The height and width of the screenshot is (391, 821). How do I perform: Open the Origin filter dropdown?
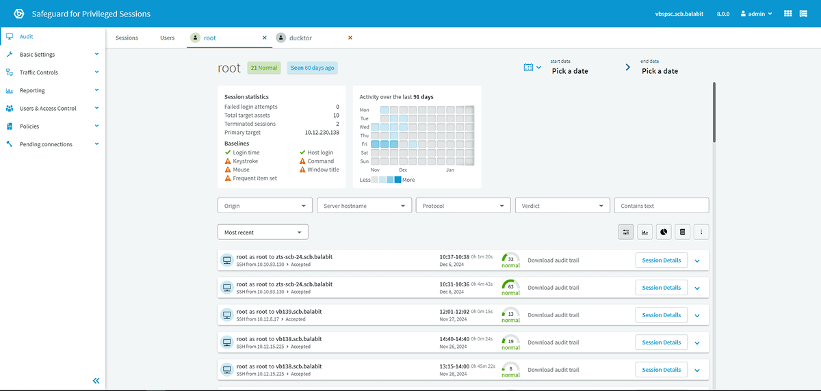click(x=265, y=206)
